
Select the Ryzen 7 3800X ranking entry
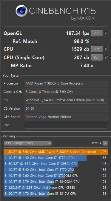[x=55, y=152]
